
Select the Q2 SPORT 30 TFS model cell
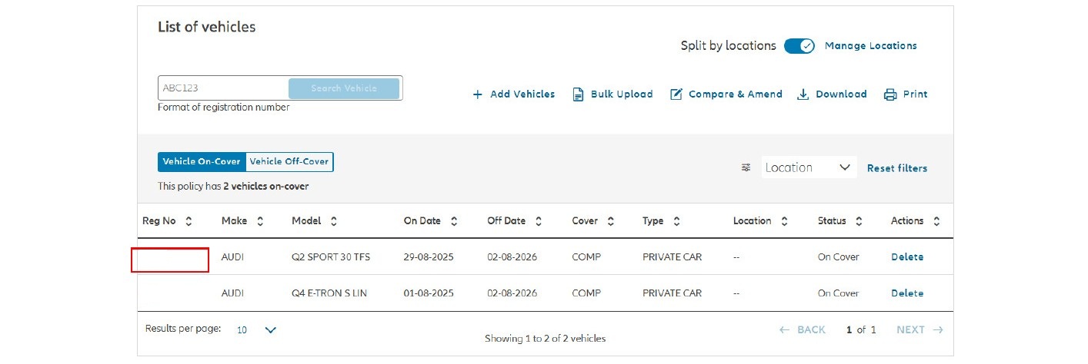331,257
